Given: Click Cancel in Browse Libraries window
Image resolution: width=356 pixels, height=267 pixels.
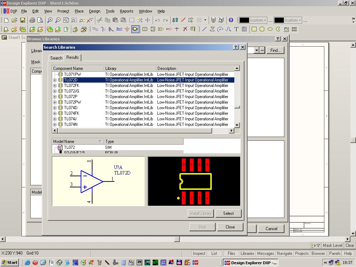Looking at the screenshot, I should pos(271,229).
